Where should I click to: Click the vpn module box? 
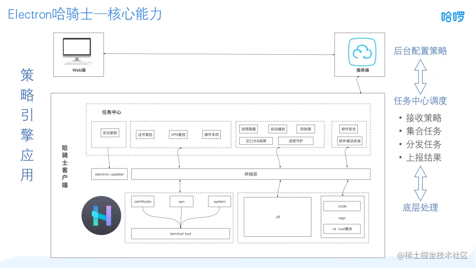click(x=182, y=201)
